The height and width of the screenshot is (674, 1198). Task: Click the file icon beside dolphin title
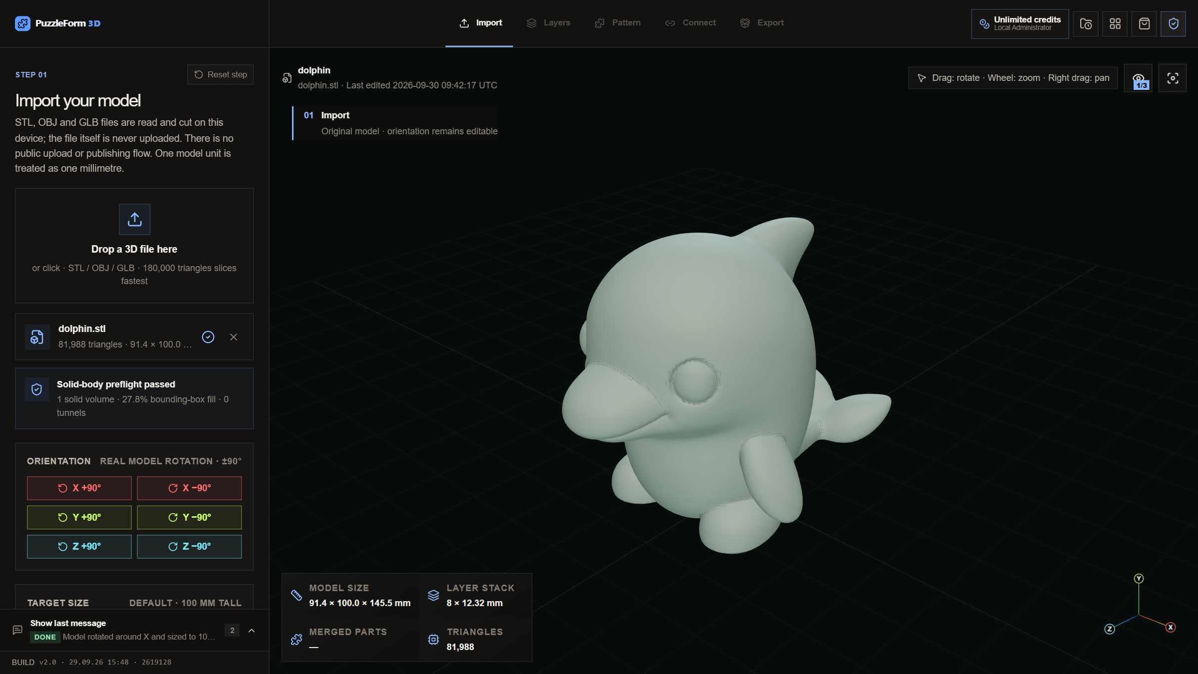287,78
